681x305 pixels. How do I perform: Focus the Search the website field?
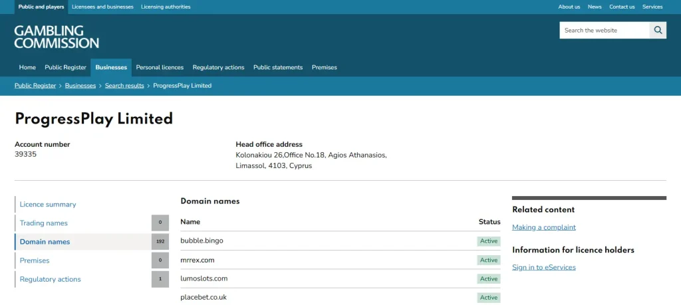(x=605, y=31)
